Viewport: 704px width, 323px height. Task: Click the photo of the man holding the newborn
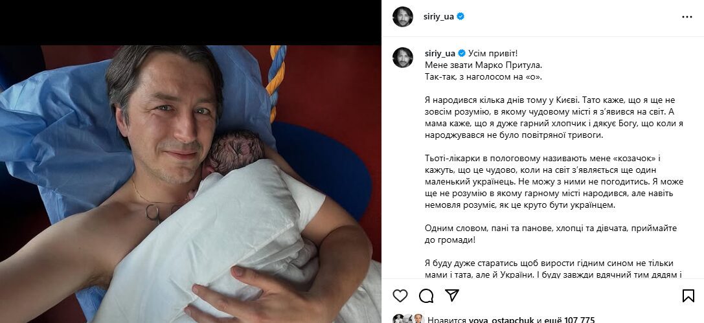click(x=190, y=184)
